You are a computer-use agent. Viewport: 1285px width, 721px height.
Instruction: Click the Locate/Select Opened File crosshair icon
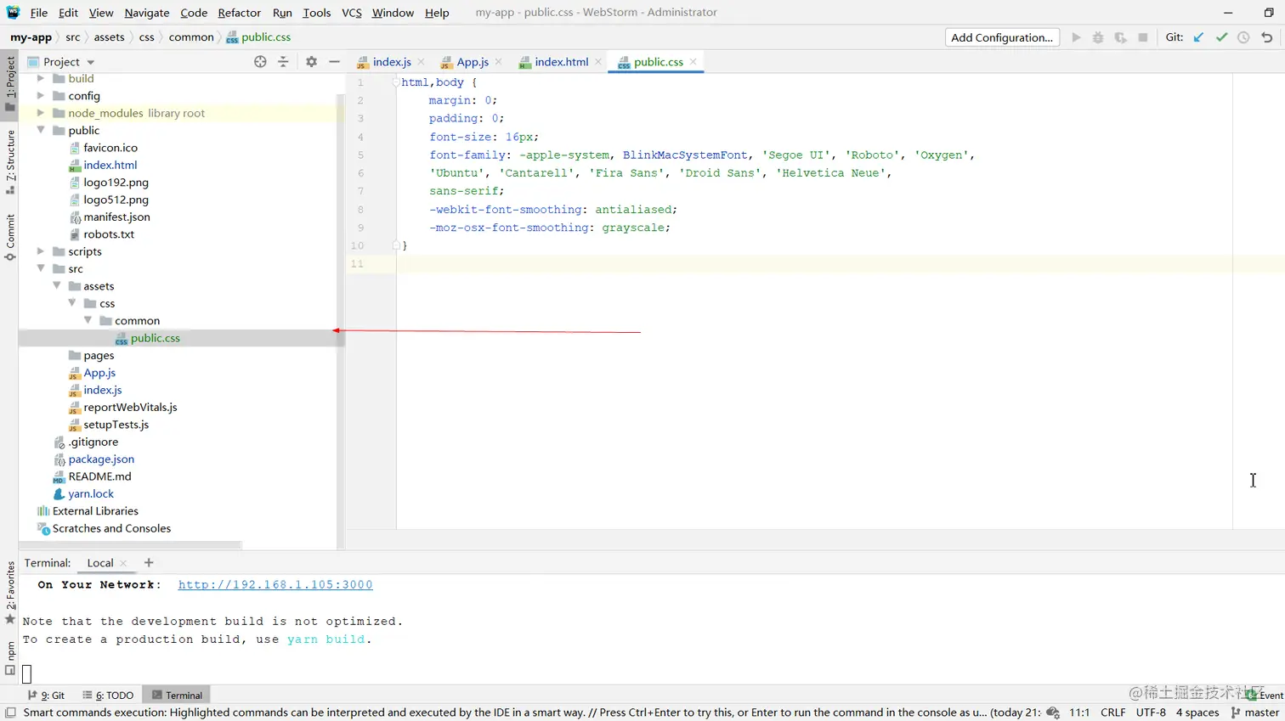[260, 62]
